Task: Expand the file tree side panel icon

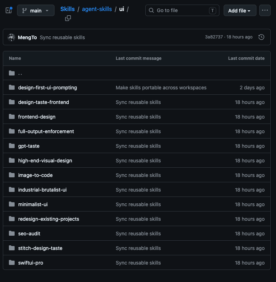Action: [9, 10]
